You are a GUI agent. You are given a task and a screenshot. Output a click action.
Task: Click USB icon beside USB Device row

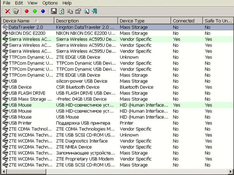pyautogui.click(x=5, y=87)
